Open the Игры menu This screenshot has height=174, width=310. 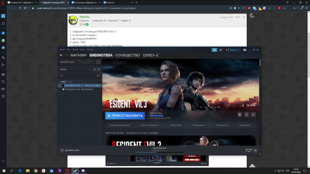(x=82, y=50)
